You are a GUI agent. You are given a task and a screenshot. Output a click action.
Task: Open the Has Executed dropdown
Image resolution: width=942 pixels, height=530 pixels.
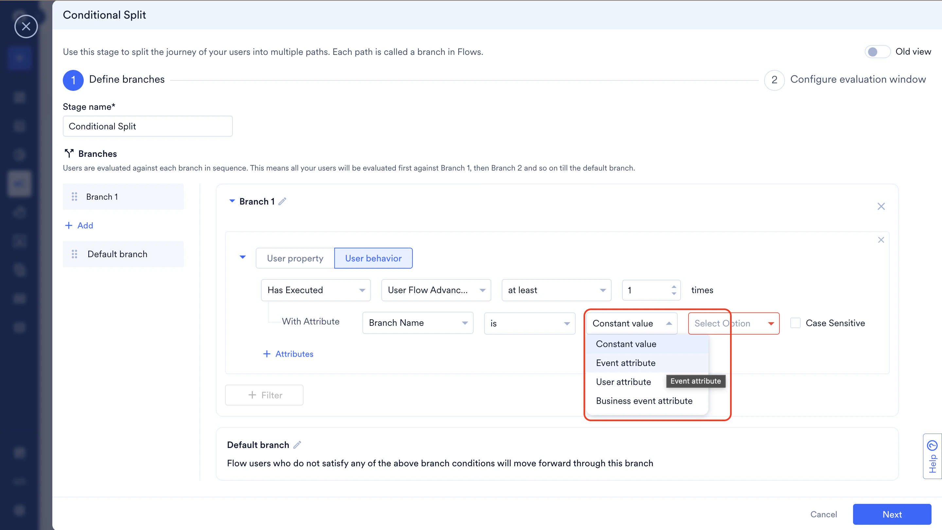point(315,290)
